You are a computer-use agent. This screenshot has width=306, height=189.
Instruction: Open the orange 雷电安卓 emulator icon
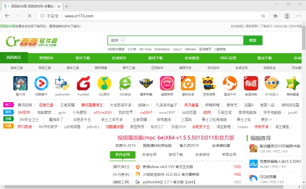[x=188, y=83]
